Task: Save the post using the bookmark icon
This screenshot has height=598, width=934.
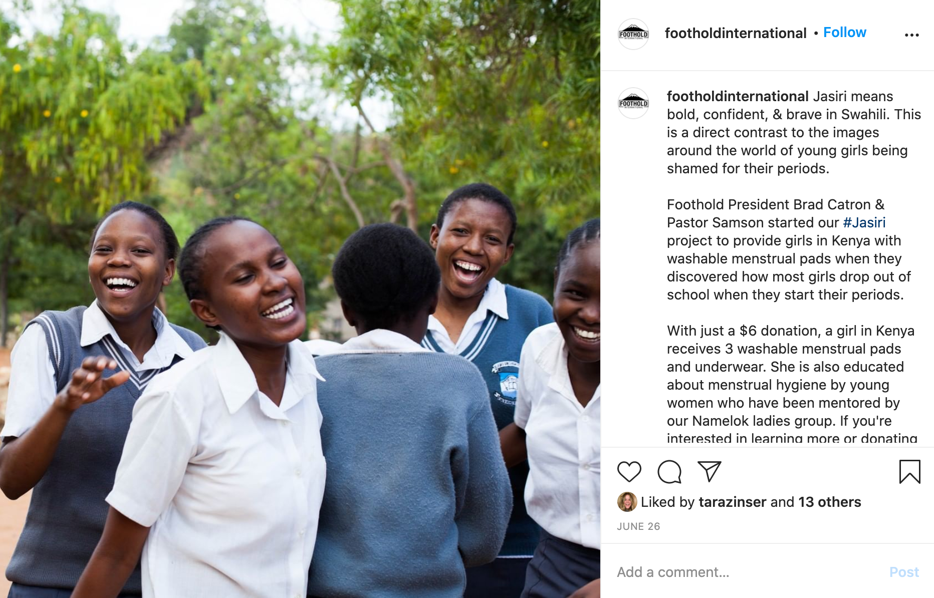Action: [909, 472]
